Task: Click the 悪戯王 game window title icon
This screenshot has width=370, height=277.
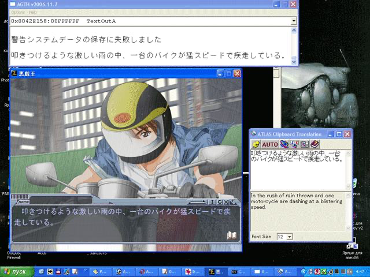Action: pyautogui.click(x=14, y=73)
